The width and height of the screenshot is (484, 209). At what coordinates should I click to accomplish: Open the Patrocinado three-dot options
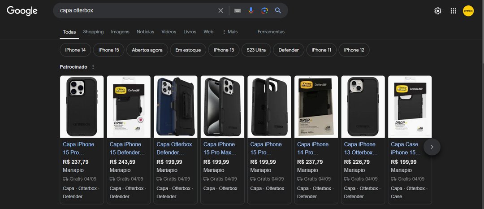(x=93, y=67)
